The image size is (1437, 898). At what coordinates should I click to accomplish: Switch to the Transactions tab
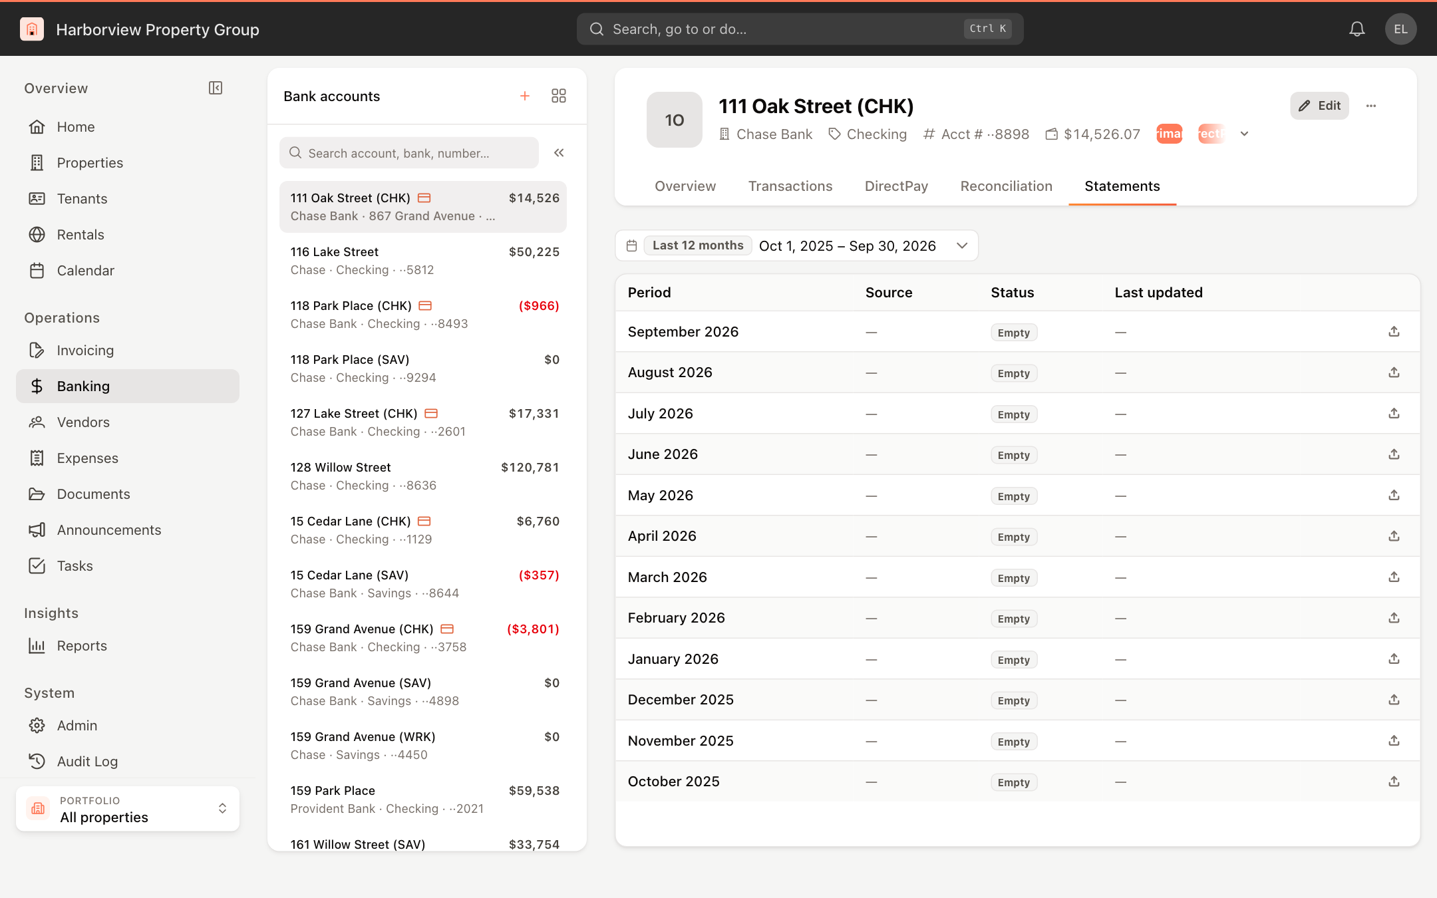[790, 186]
